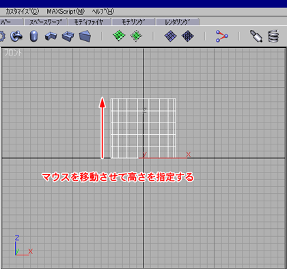This screenshot has width=287, height=269.
Task: Create a Quad Patch with the first green grid icon
Action: [119, 36]
